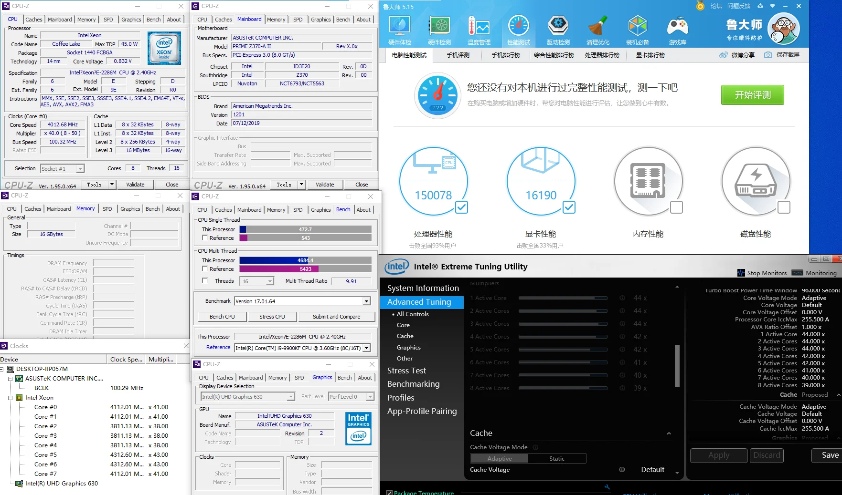Image resolution: width=842 pixels, height=495 pixels.
Task: Click the green start evaluation button
Action: point(752,95)
